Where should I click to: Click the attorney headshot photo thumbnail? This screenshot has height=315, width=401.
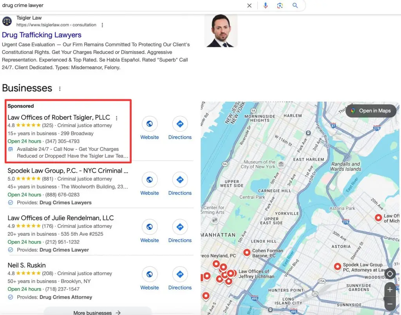[221, 30]
